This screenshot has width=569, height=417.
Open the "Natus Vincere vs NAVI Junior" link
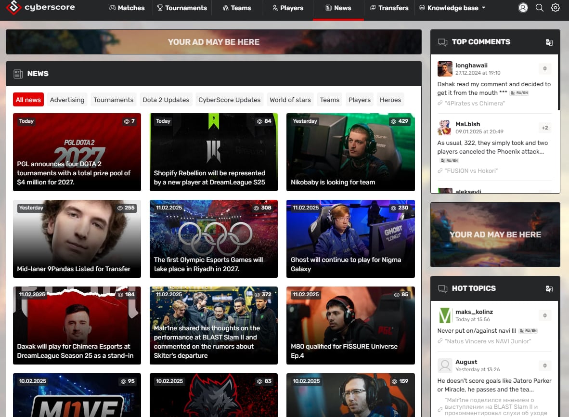click(x=488, y=341)
